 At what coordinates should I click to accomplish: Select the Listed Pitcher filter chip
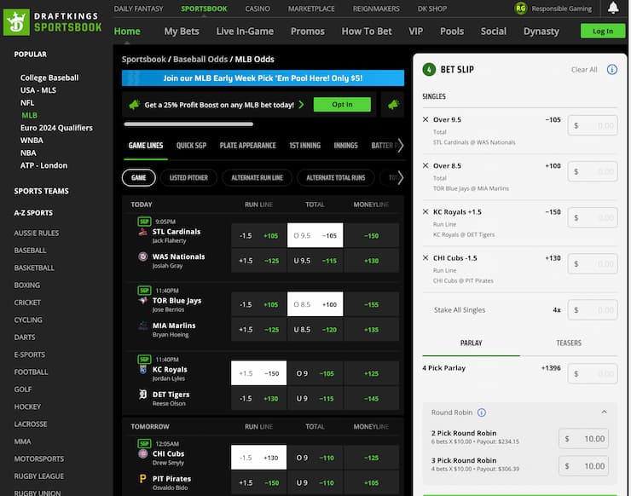pyautogui.click(x=188, y=177)
